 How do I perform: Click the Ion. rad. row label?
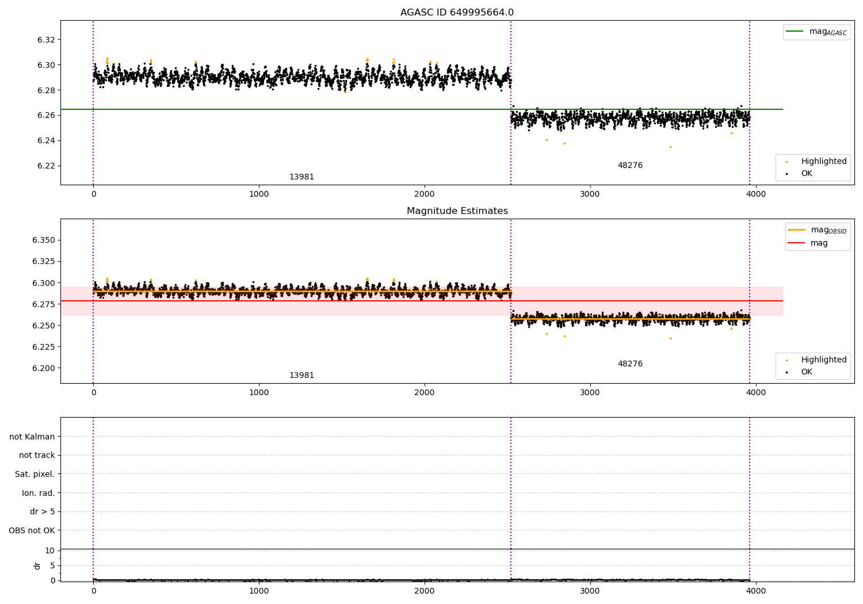39,493
